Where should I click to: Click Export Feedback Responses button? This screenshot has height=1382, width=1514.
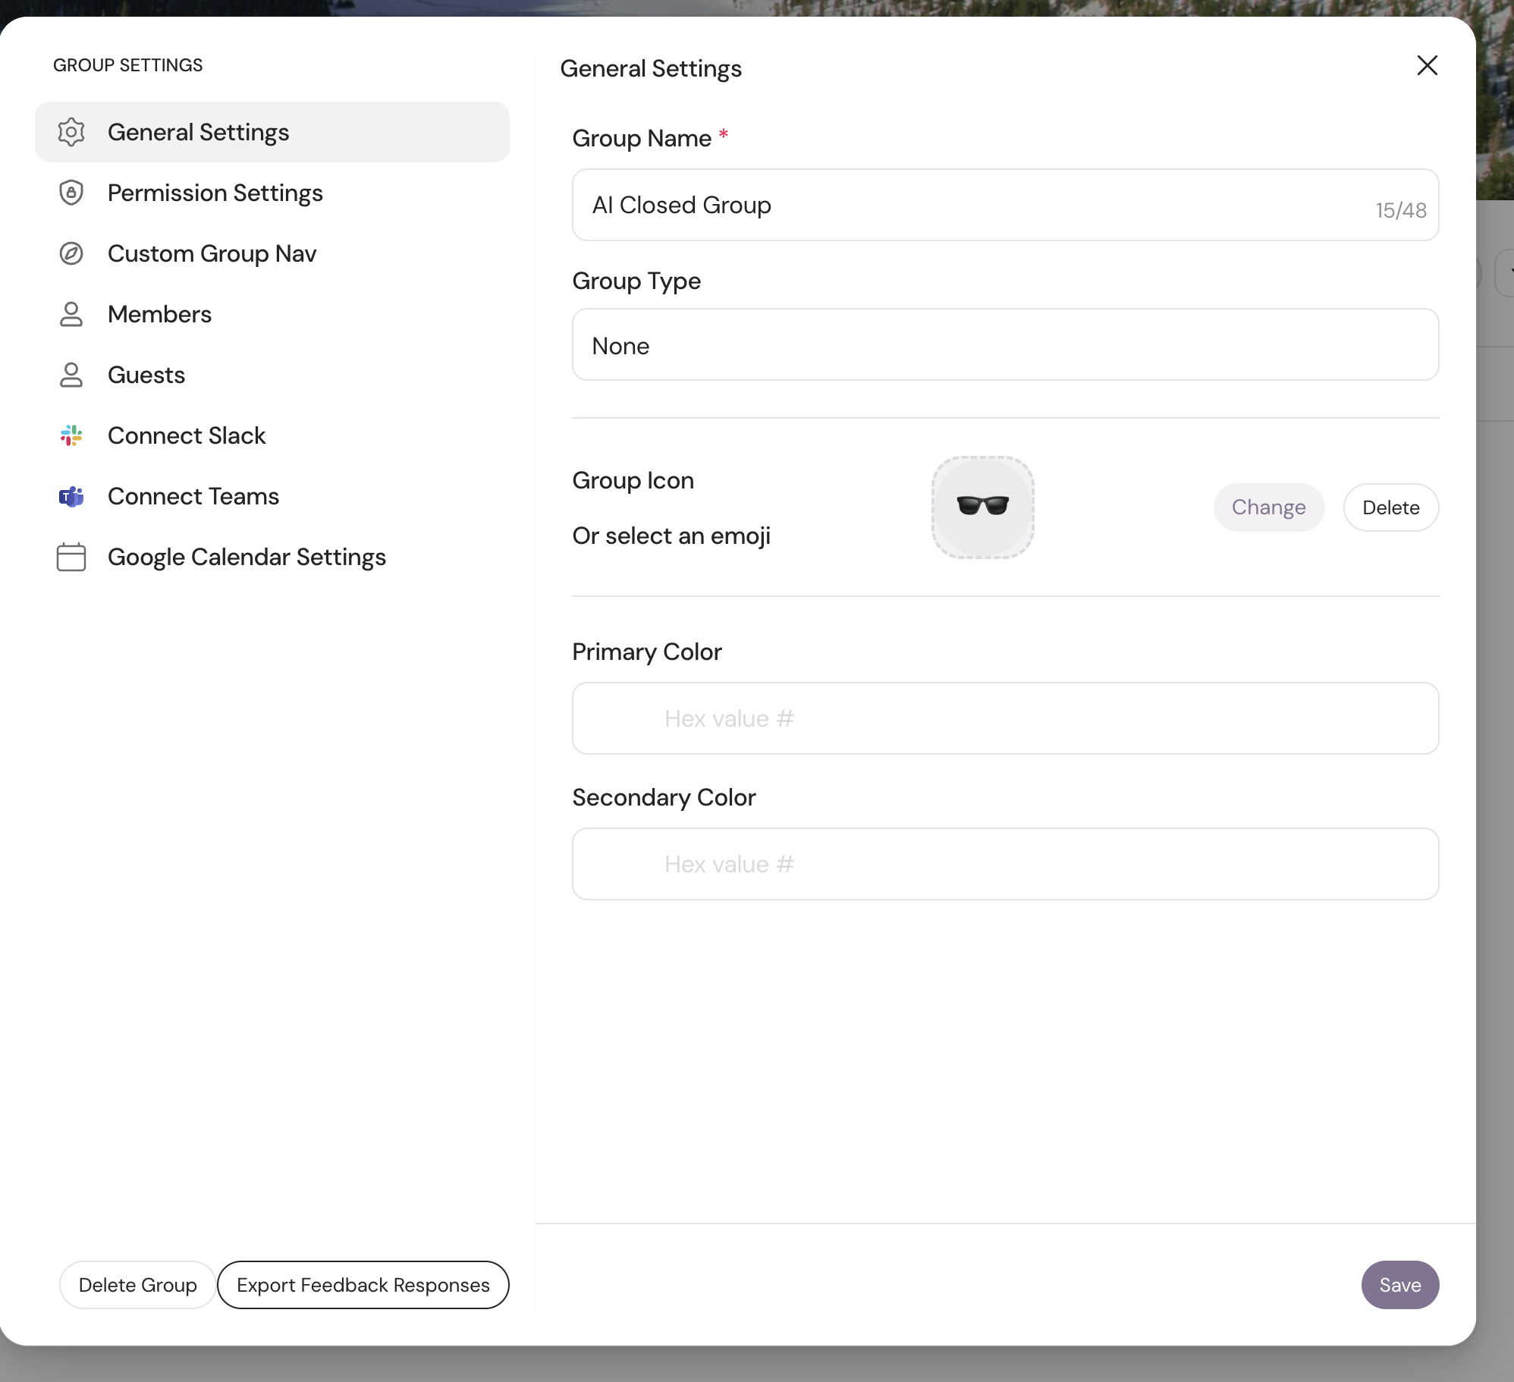point(363,1285)
